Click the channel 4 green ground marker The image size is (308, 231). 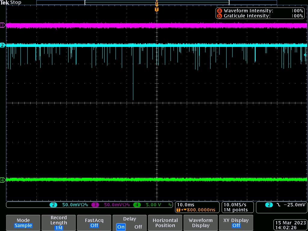(x=3, y=180)
